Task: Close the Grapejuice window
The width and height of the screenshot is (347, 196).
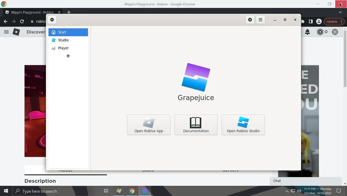Action: (x=295, y=20)
